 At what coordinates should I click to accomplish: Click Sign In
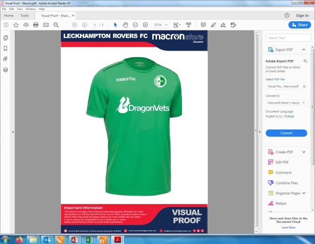click(302, 15)
